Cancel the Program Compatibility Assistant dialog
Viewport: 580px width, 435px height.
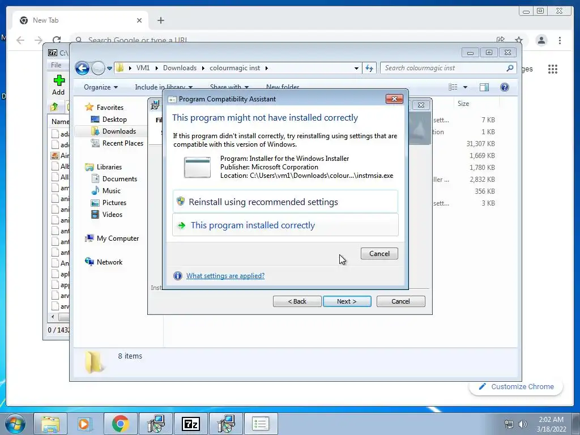click(x=379, y=253)
